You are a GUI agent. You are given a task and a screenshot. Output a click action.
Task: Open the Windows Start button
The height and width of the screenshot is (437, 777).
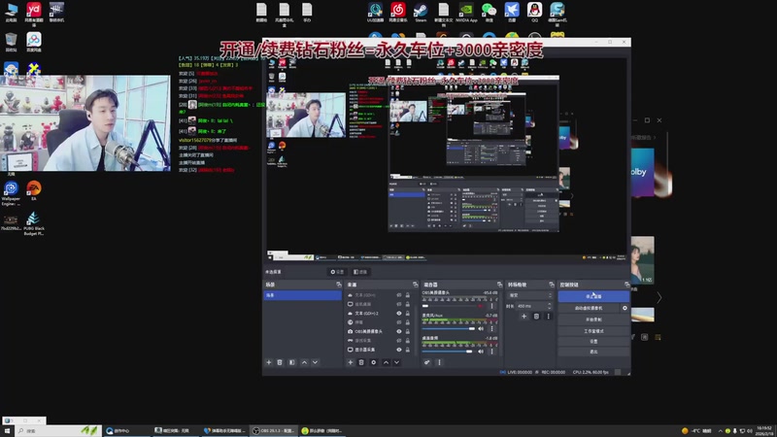[7, 431]
